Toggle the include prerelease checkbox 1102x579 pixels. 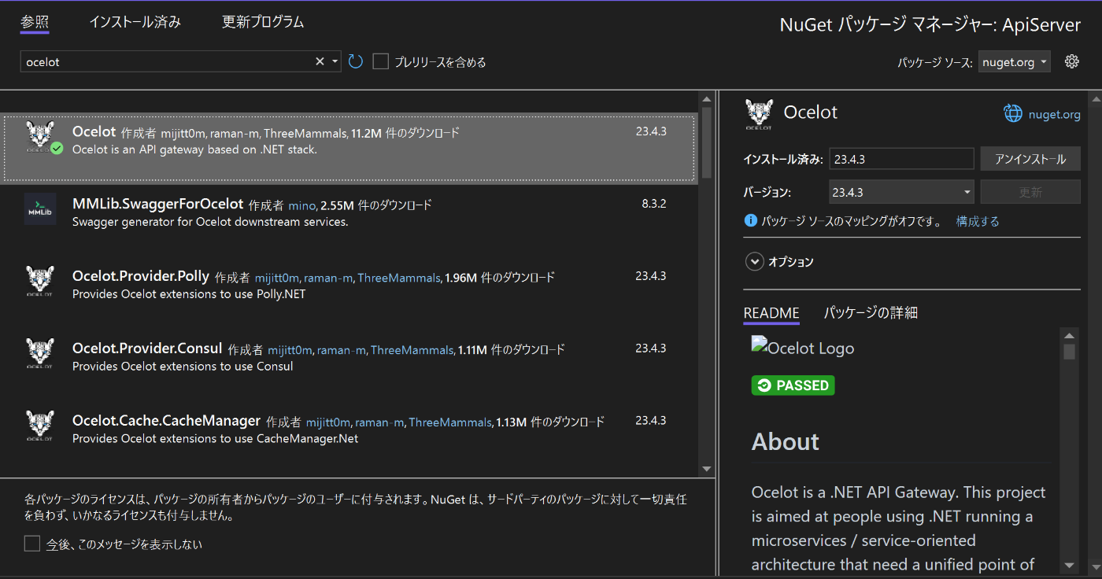[x=381, y=61]
